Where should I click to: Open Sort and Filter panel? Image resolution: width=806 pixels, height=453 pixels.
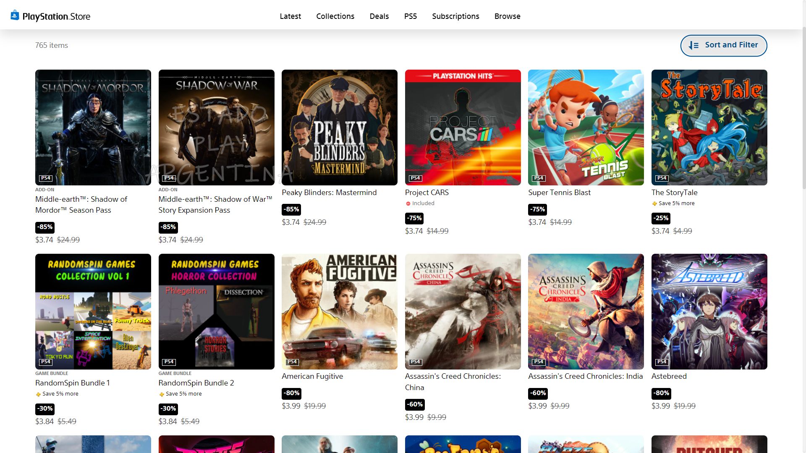point(723,45)
